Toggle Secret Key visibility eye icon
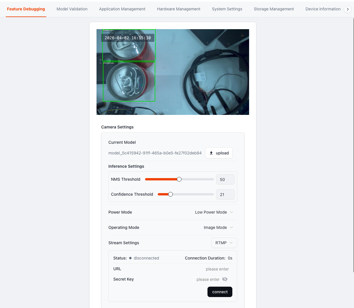 (x=225, y=279)
